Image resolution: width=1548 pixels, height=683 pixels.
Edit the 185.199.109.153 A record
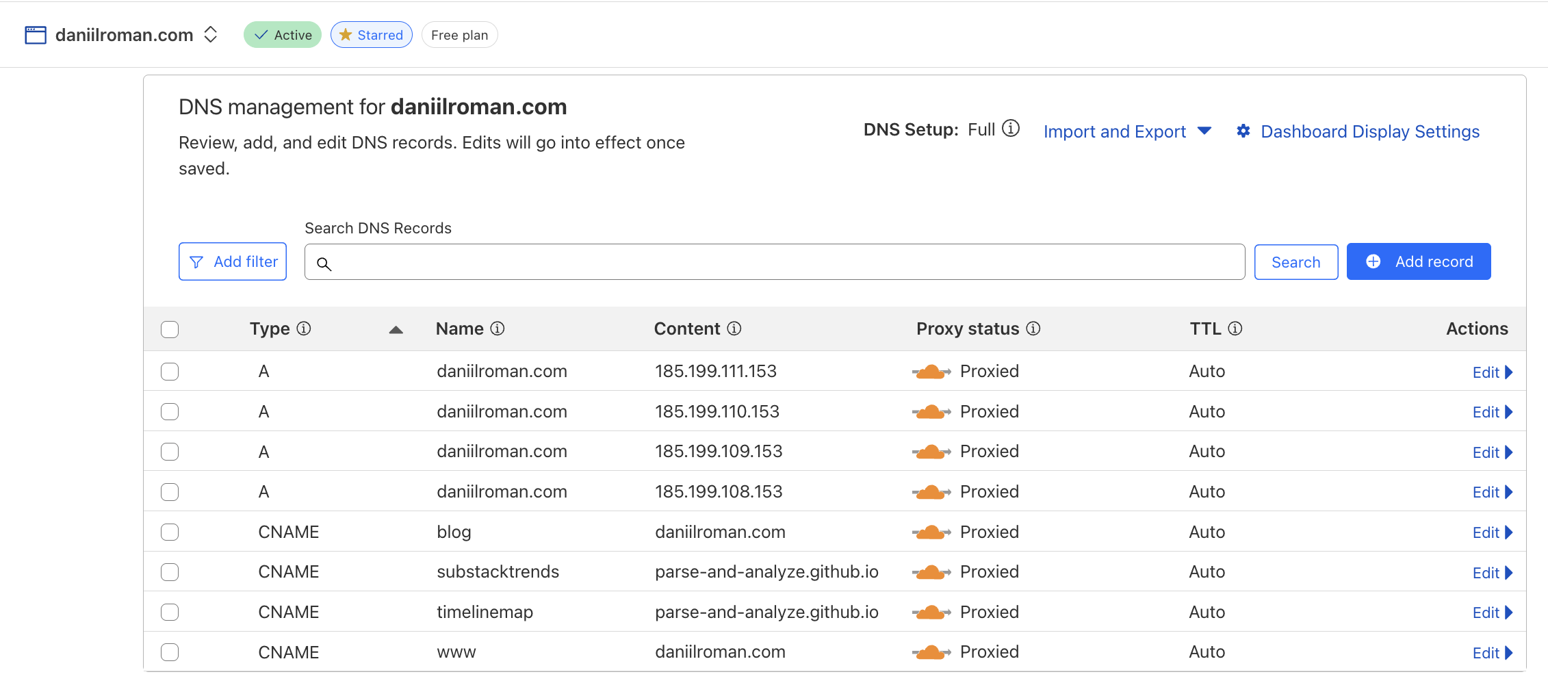1493,452
